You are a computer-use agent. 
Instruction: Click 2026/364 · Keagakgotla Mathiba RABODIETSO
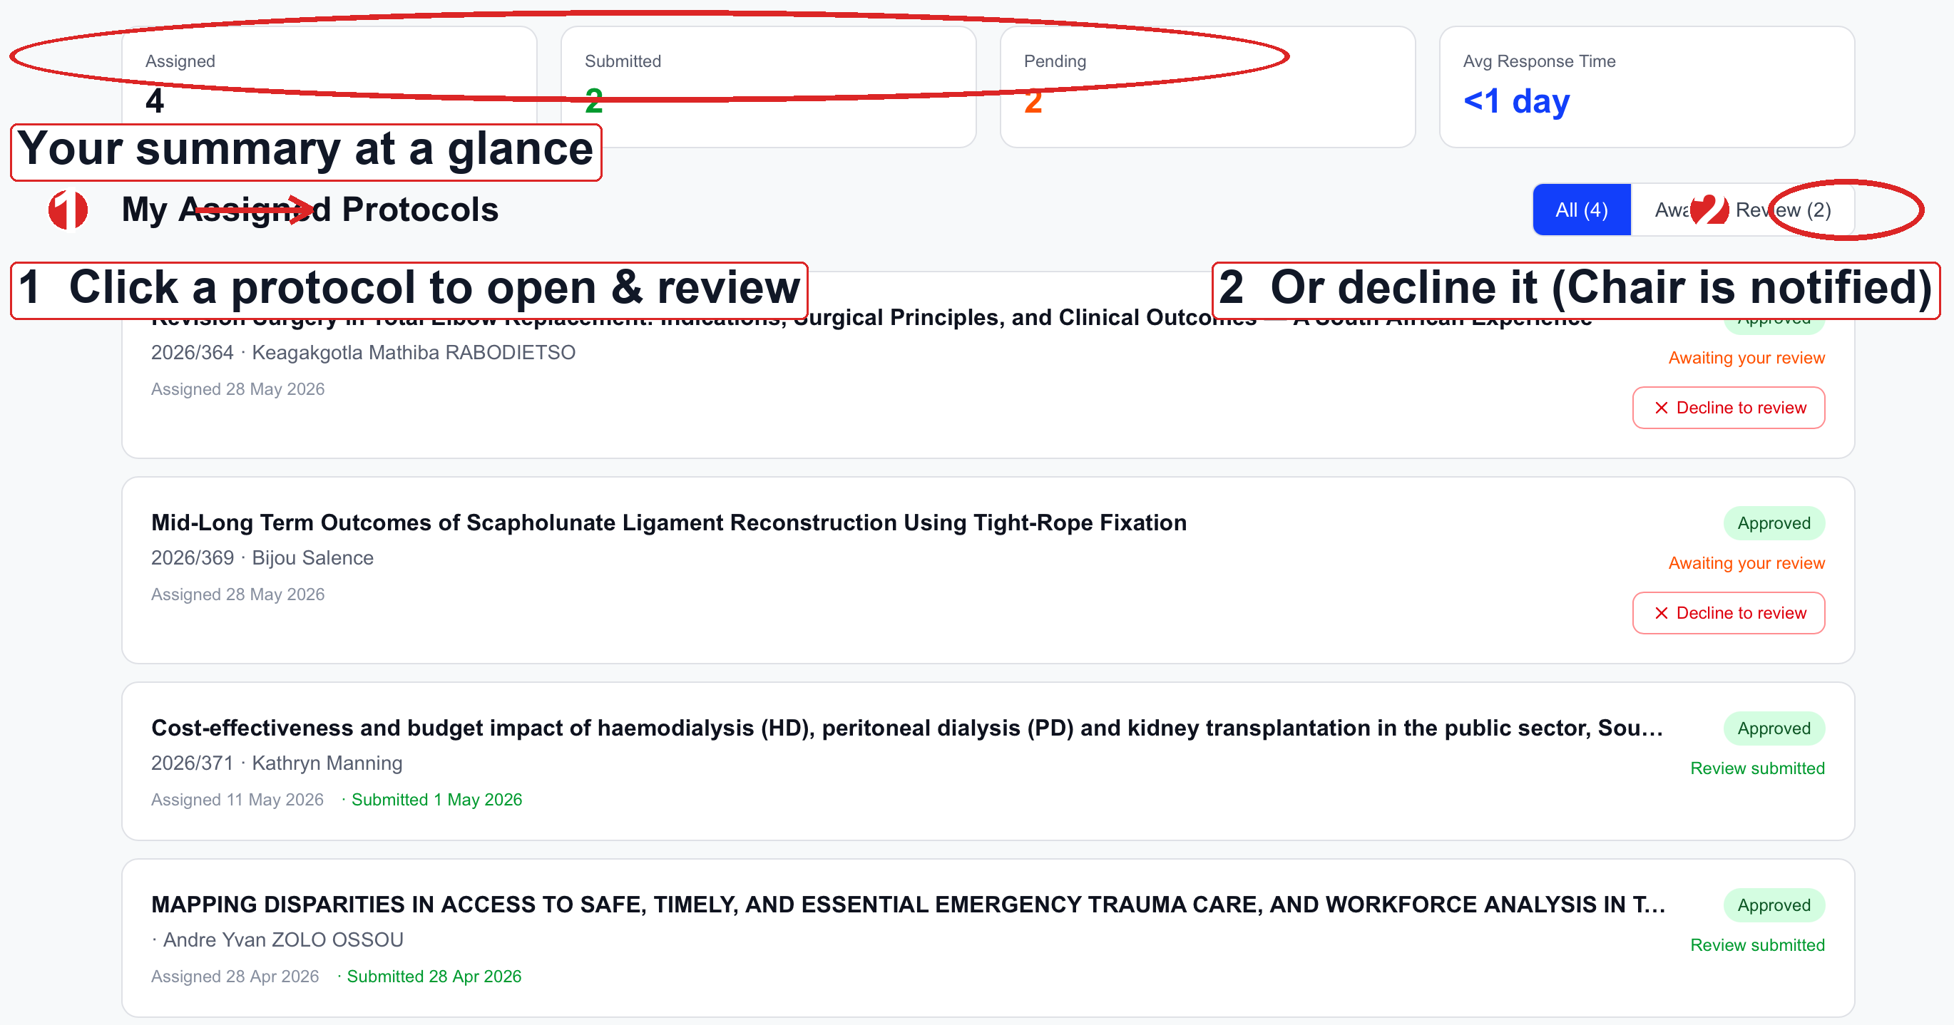click(362, 353)
